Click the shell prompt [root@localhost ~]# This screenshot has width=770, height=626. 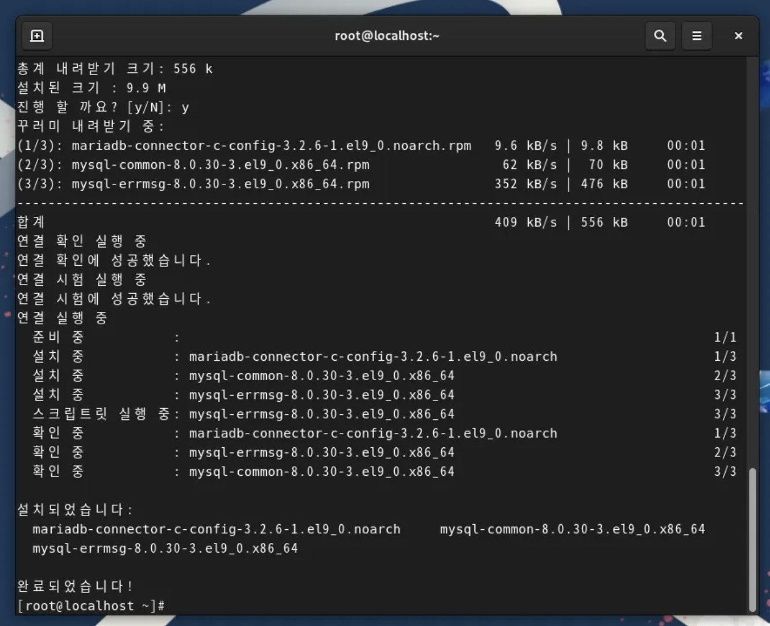point(91,606)
